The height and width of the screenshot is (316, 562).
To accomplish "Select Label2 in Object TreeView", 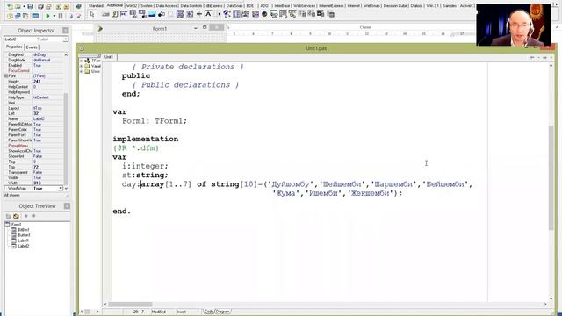I will click(x=24, y=246).
